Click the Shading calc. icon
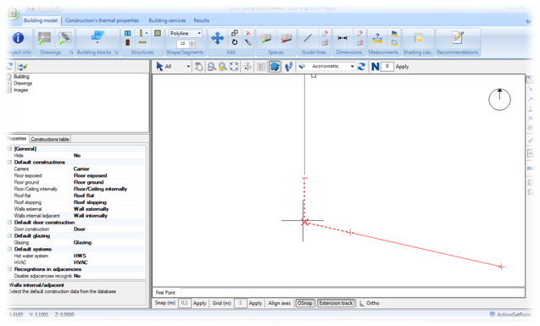The width and height of the screenshot is (540, 326). pyautogui.click(x=418, y=38)
